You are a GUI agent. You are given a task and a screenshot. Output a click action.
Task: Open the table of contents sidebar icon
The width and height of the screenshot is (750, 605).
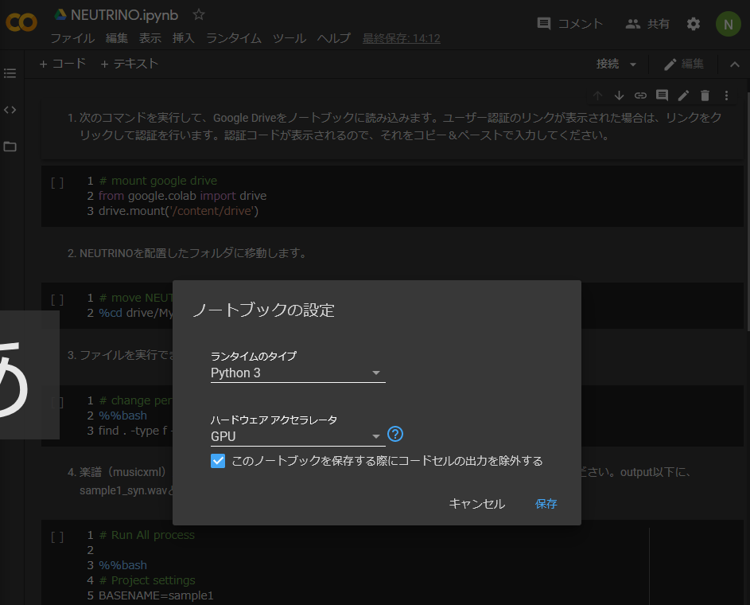click(10, 73)
